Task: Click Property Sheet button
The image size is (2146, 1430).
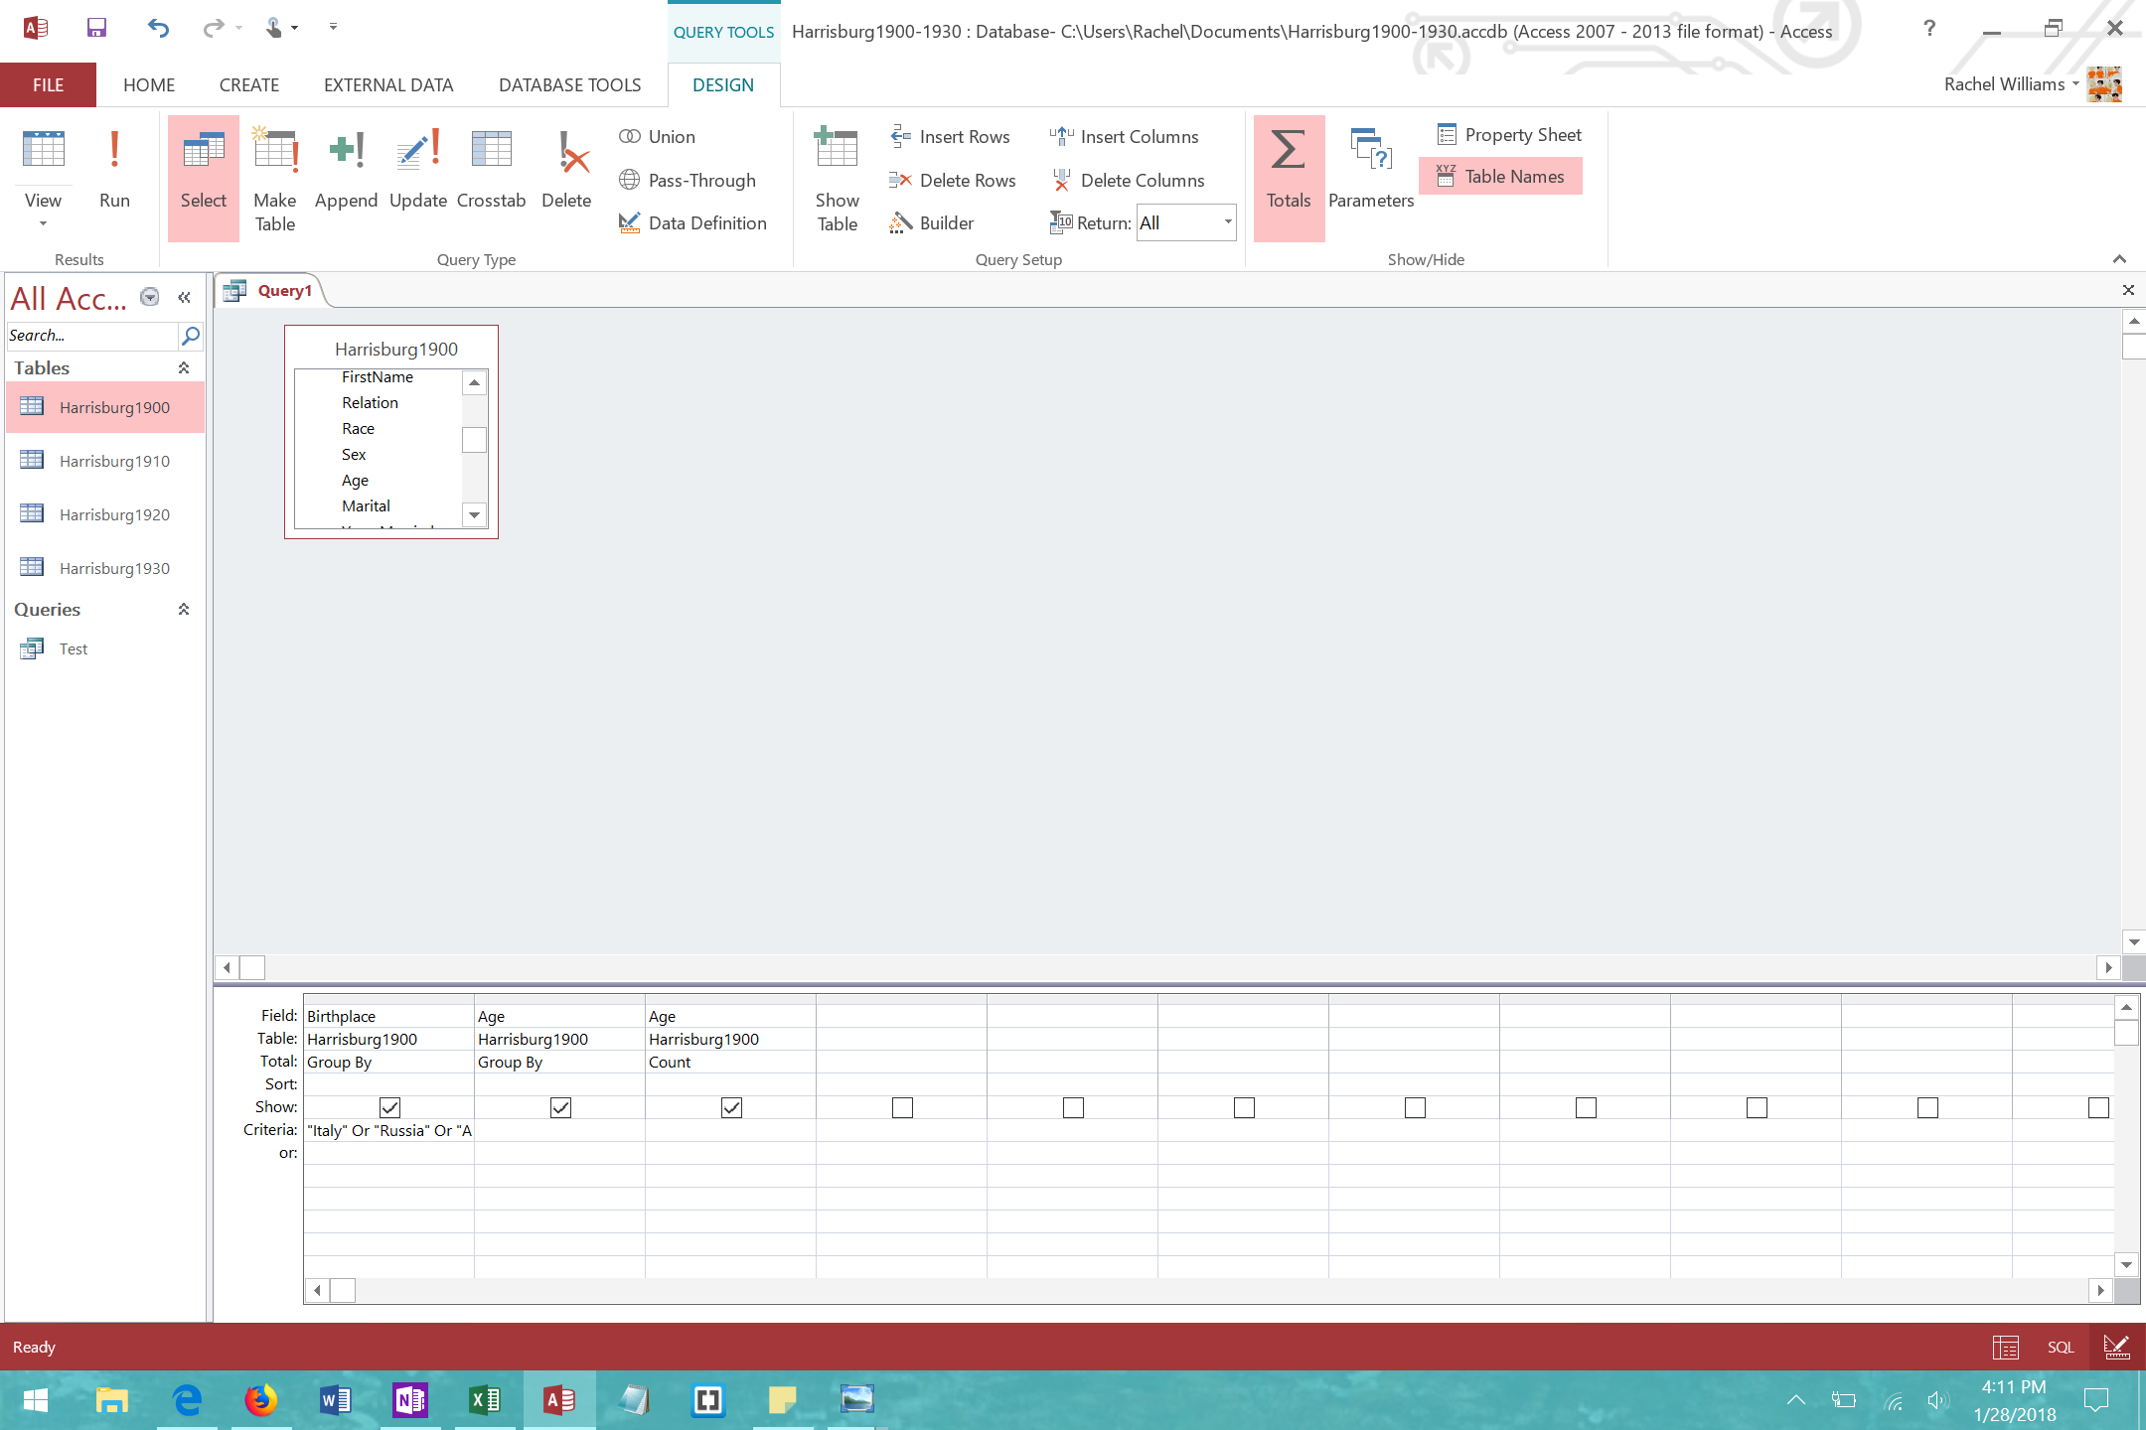Action: [1509, 135]
